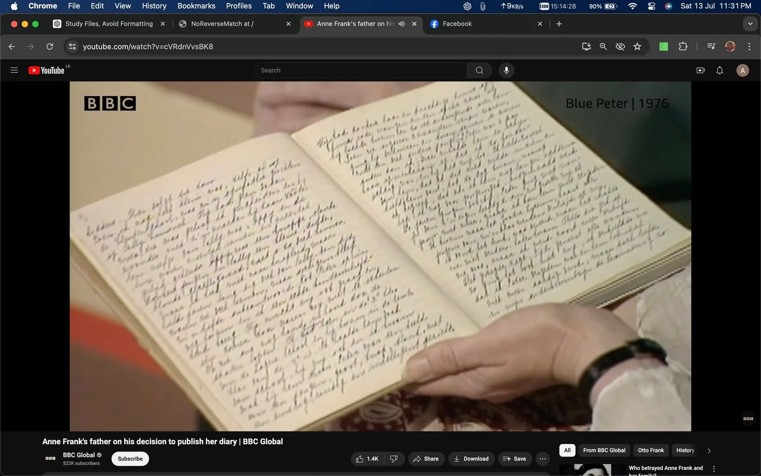The height and width of the screenshot is (476, 761).
Task: Toggle incognito eye icon in the address bar
Action: pyautogui.click(x=620, y=46)
